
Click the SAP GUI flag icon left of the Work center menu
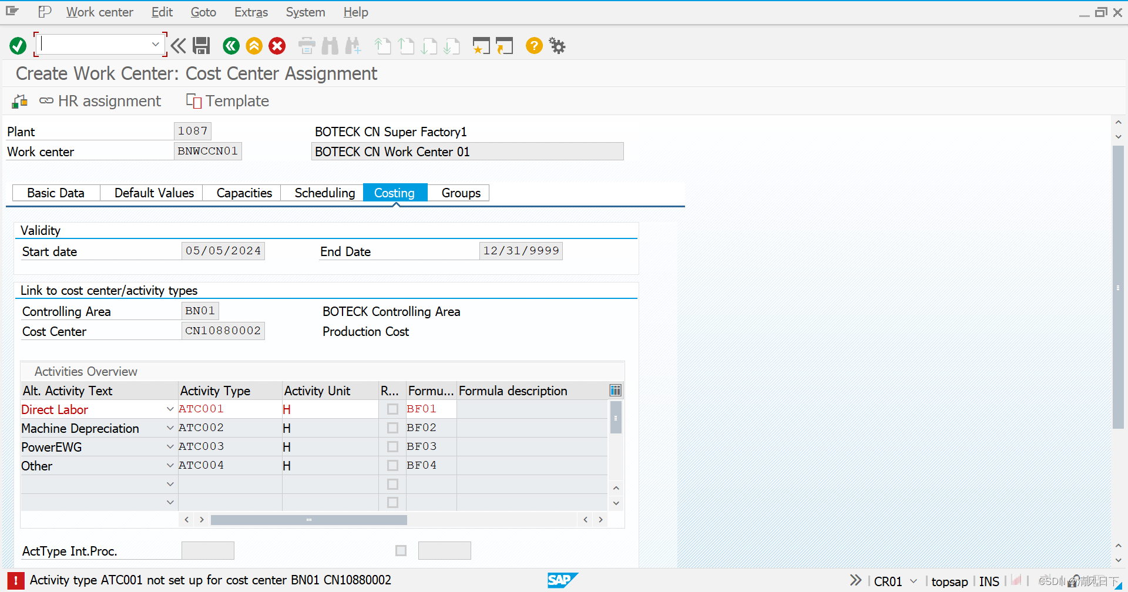point(45,12)
